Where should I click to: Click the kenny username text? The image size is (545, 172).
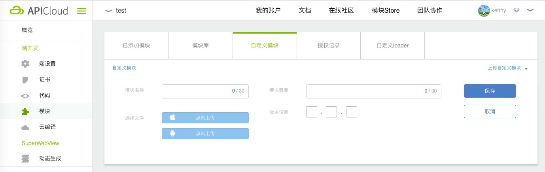pos(499,11)
